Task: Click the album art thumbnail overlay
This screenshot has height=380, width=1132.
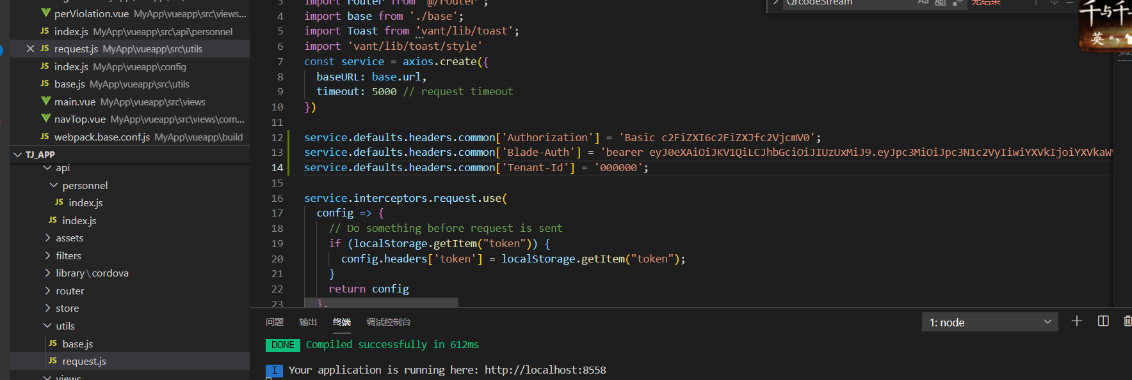Action: click(1106, 26)
